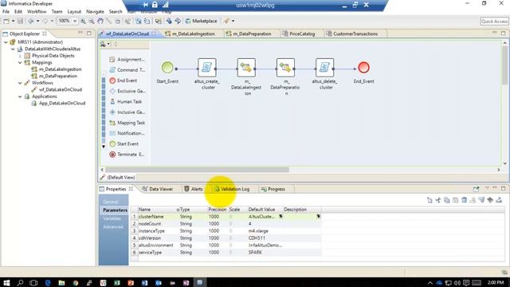Click the workflow canvas vertical scrollbar
This screenshot has width=510, height=287.
point(504,65)
